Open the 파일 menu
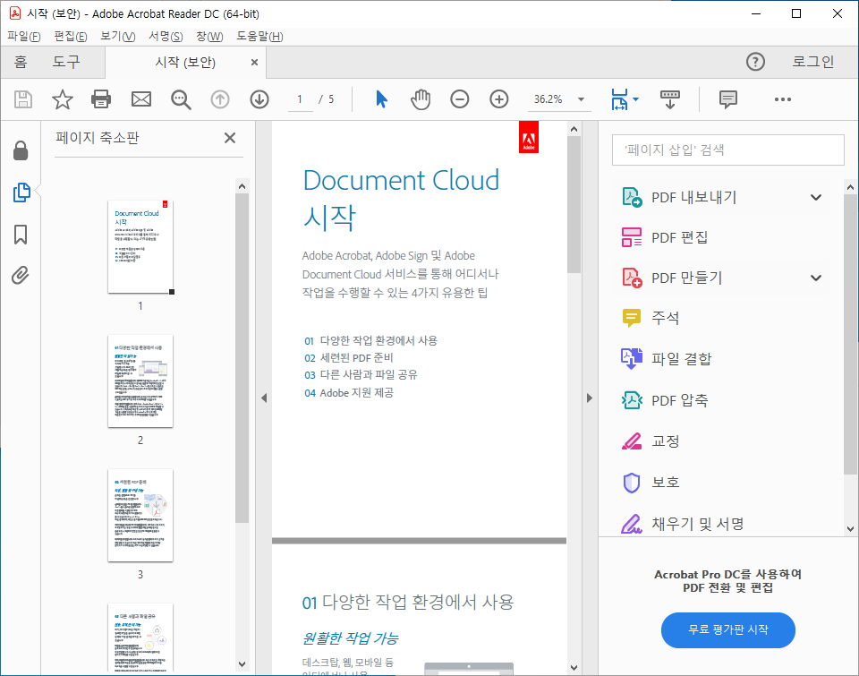This screenshot has height=676, width=859. (x=24, y=36)
